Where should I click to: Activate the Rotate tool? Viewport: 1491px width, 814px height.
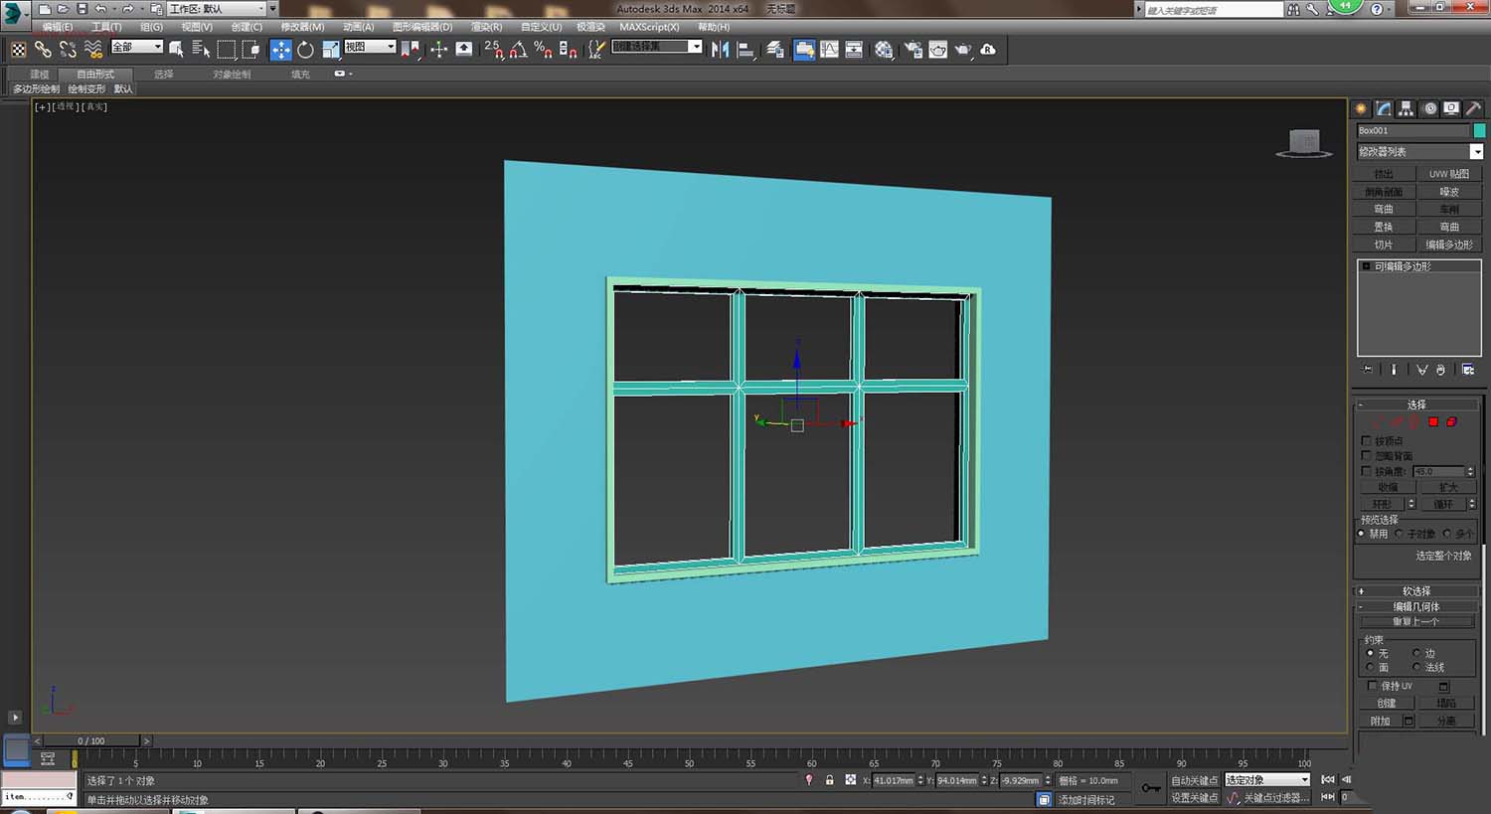tap(305, 50)
